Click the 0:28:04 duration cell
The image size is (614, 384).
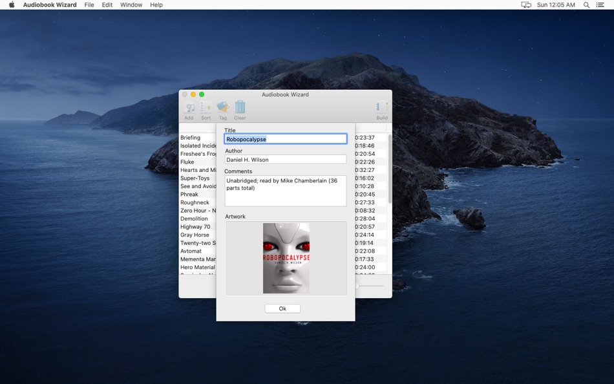pyautogui.click(x=365, y=219)
